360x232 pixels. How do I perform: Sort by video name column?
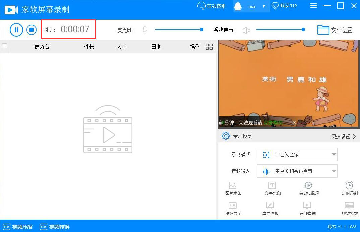tap(42, 47)
